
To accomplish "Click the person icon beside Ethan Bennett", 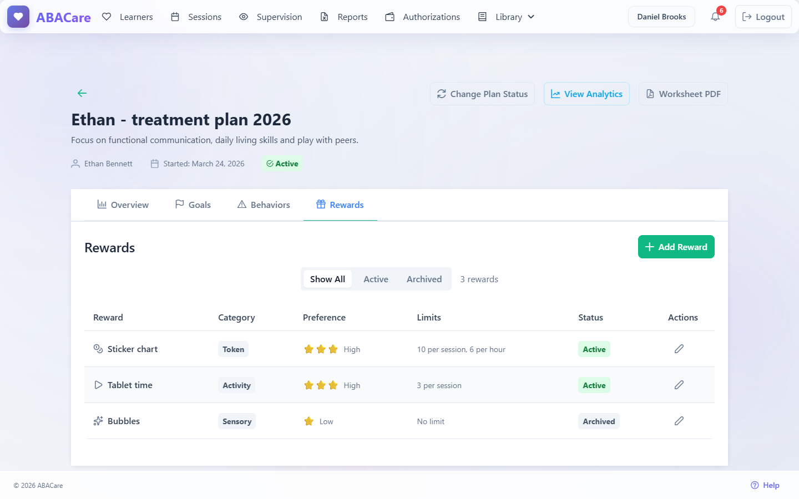I will point(75,164).
